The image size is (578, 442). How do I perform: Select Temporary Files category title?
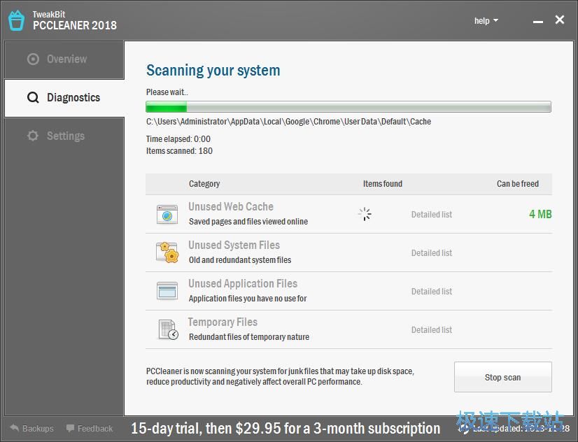(x=223, y=322)
